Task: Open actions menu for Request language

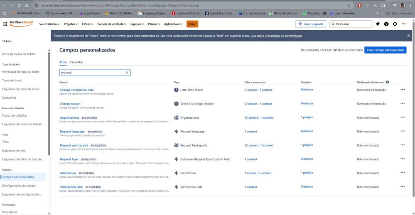Action: tap(403, 131)
